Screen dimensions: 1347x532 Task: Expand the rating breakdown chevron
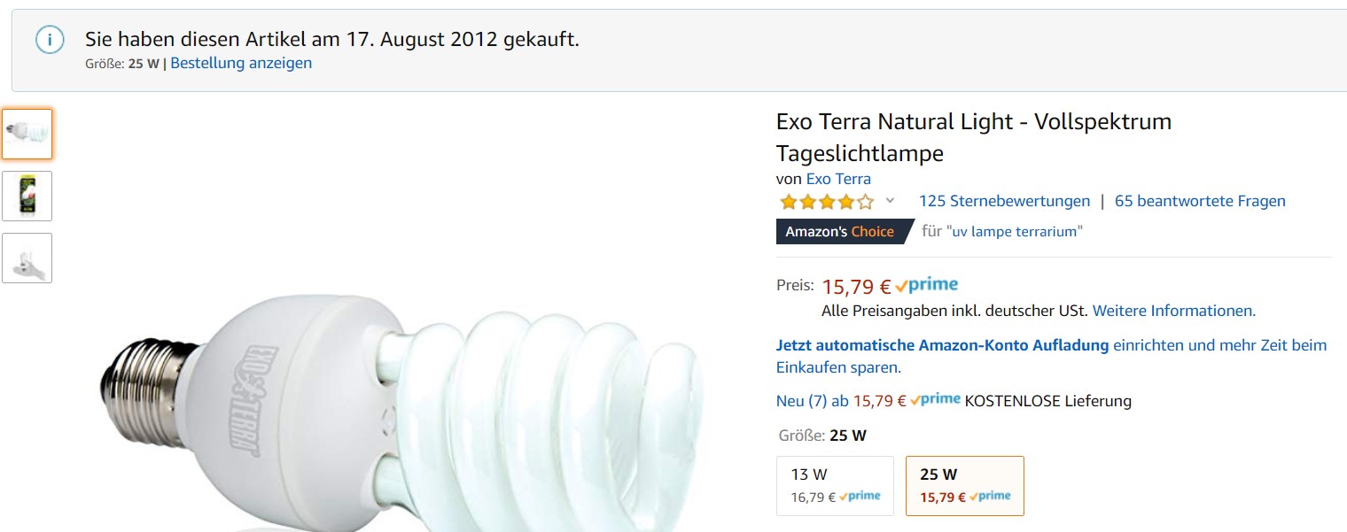point(891,201)
